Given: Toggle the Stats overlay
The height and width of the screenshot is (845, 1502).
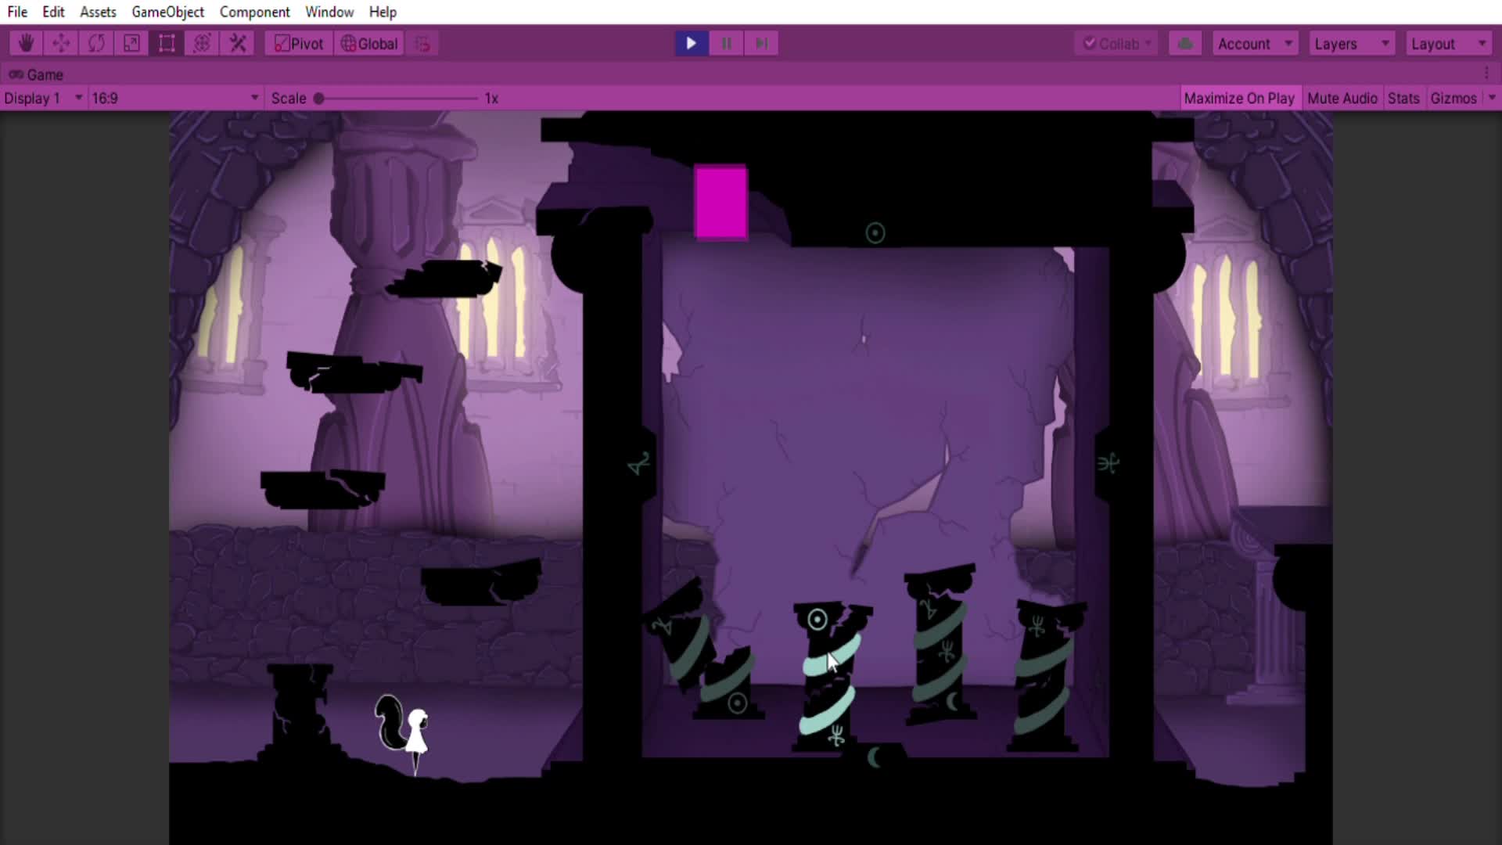Looking at the screenshot, I should tap(1403, 99).
